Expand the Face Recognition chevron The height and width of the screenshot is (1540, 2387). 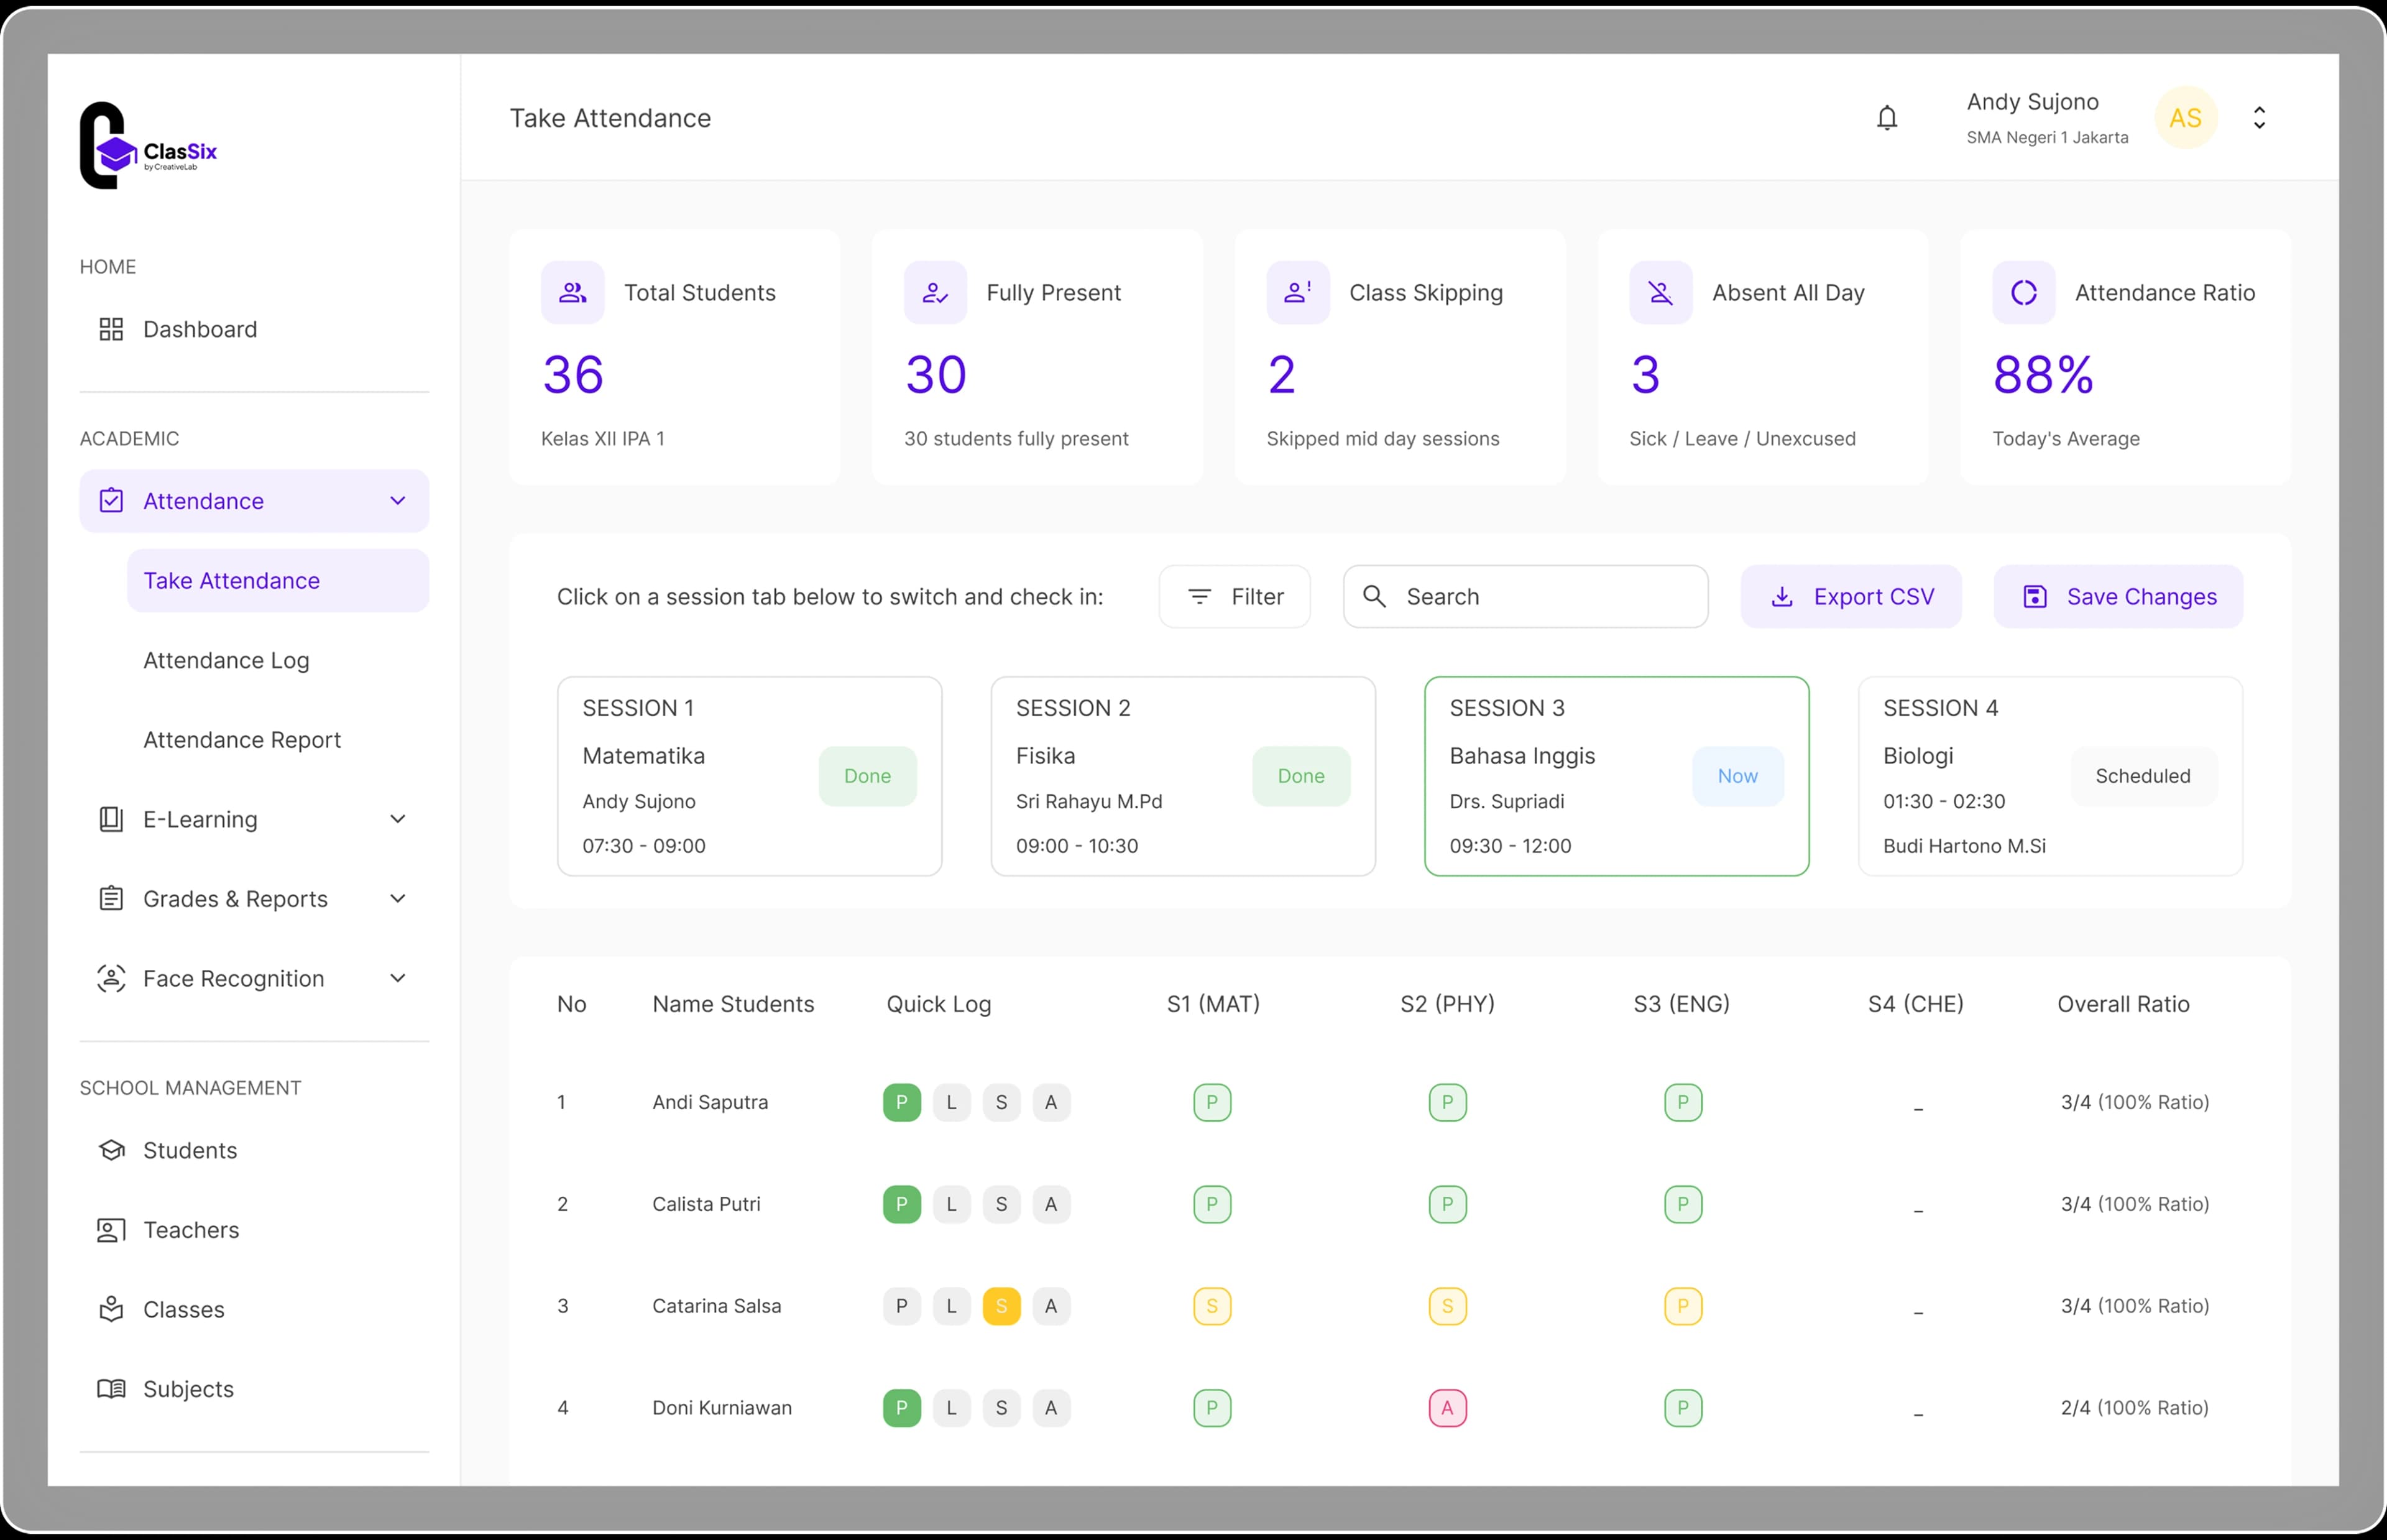coord(398,978)
